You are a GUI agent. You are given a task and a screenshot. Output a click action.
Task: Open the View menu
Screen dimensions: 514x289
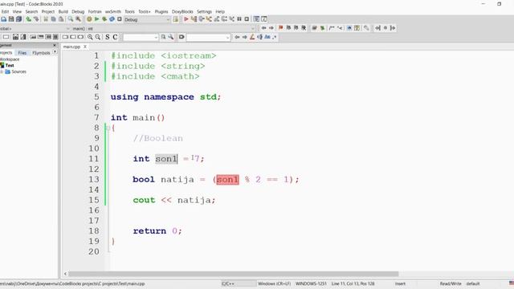pyautogui.click(x=17, y=11)
